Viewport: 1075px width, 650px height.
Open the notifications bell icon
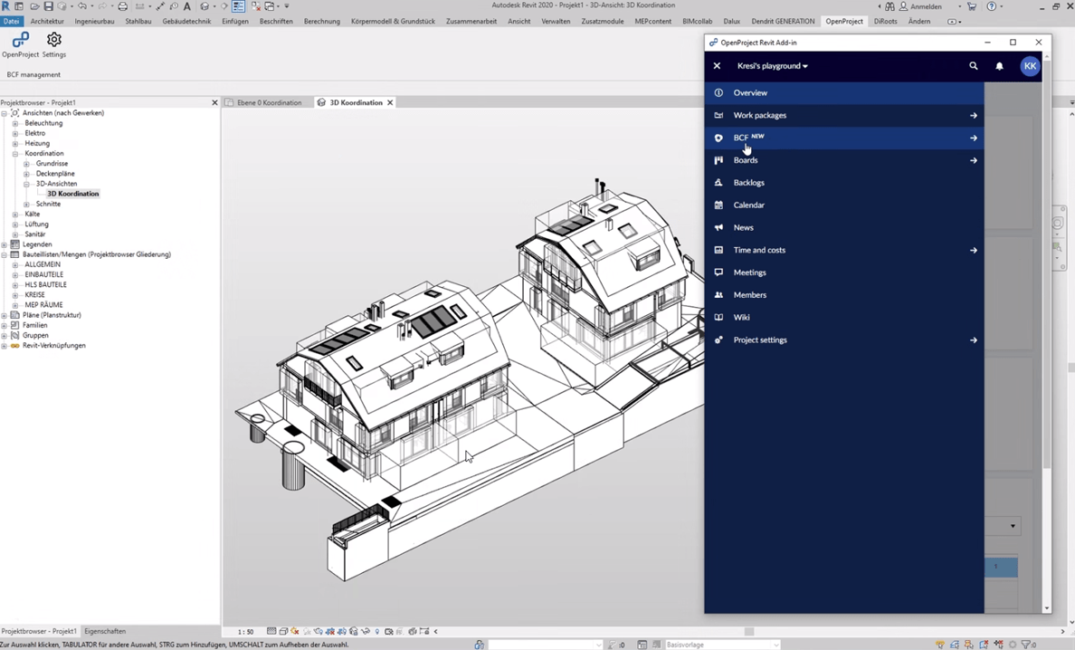pos(1000,66)
